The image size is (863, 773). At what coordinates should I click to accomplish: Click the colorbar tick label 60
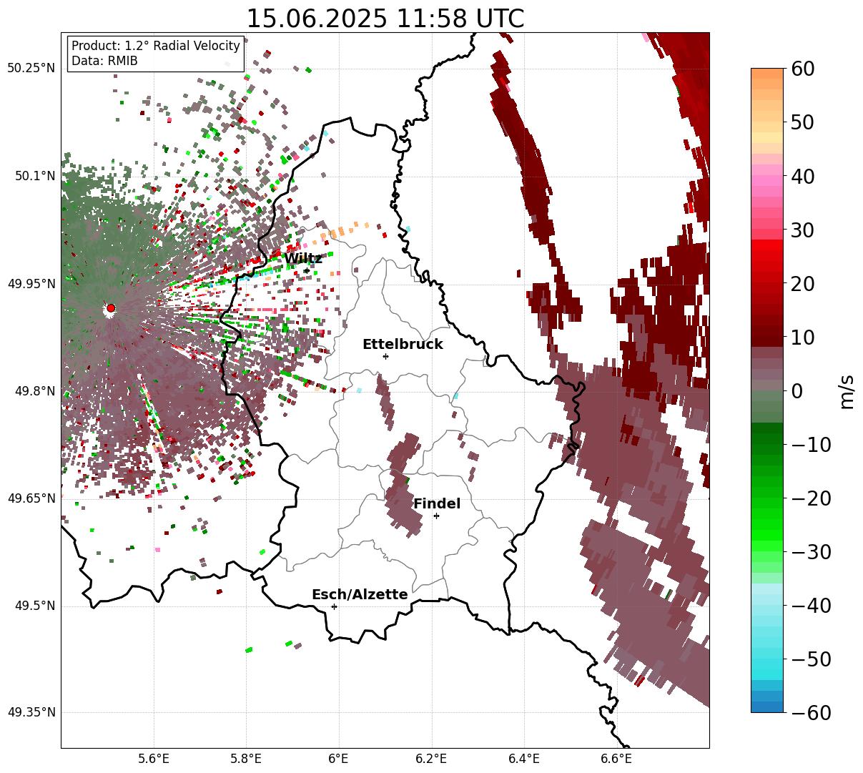pos(803,69)
